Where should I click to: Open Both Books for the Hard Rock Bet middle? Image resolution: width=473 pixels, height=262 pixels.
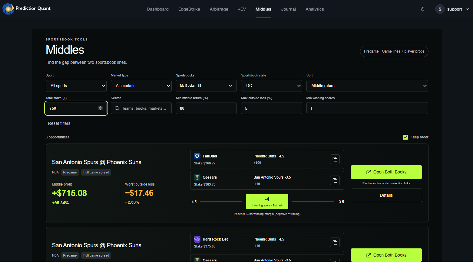386,255
